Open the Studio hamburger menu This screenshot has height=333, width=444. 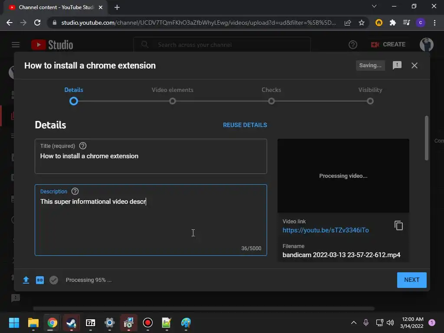click(16, 45)
